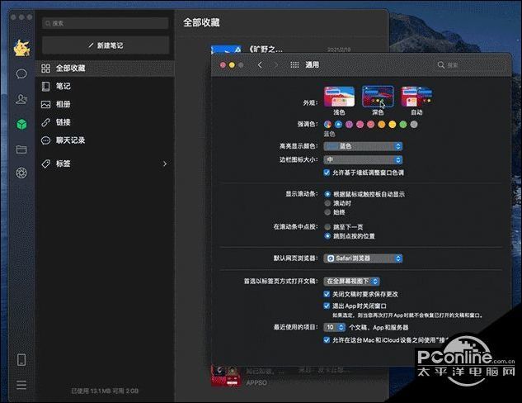Open 笔记 in WeChat favorites list
522x403 pixels.
(x=105, y=87)
